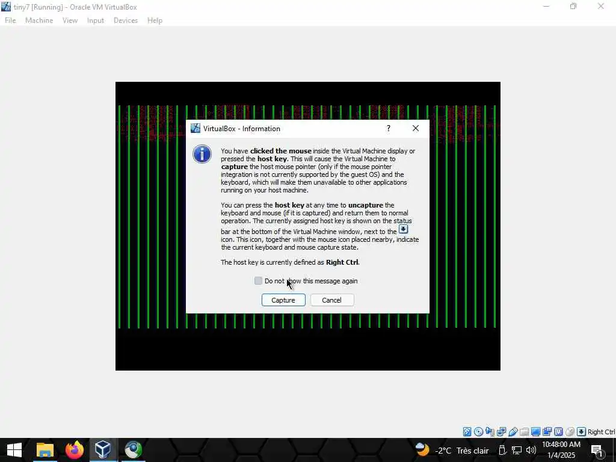Click the optical disk status bar icon

point(478,432)
